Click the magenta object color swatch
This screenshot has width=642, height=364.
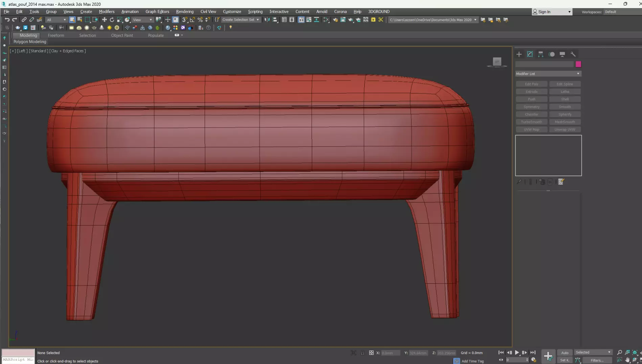click(578, 64)
